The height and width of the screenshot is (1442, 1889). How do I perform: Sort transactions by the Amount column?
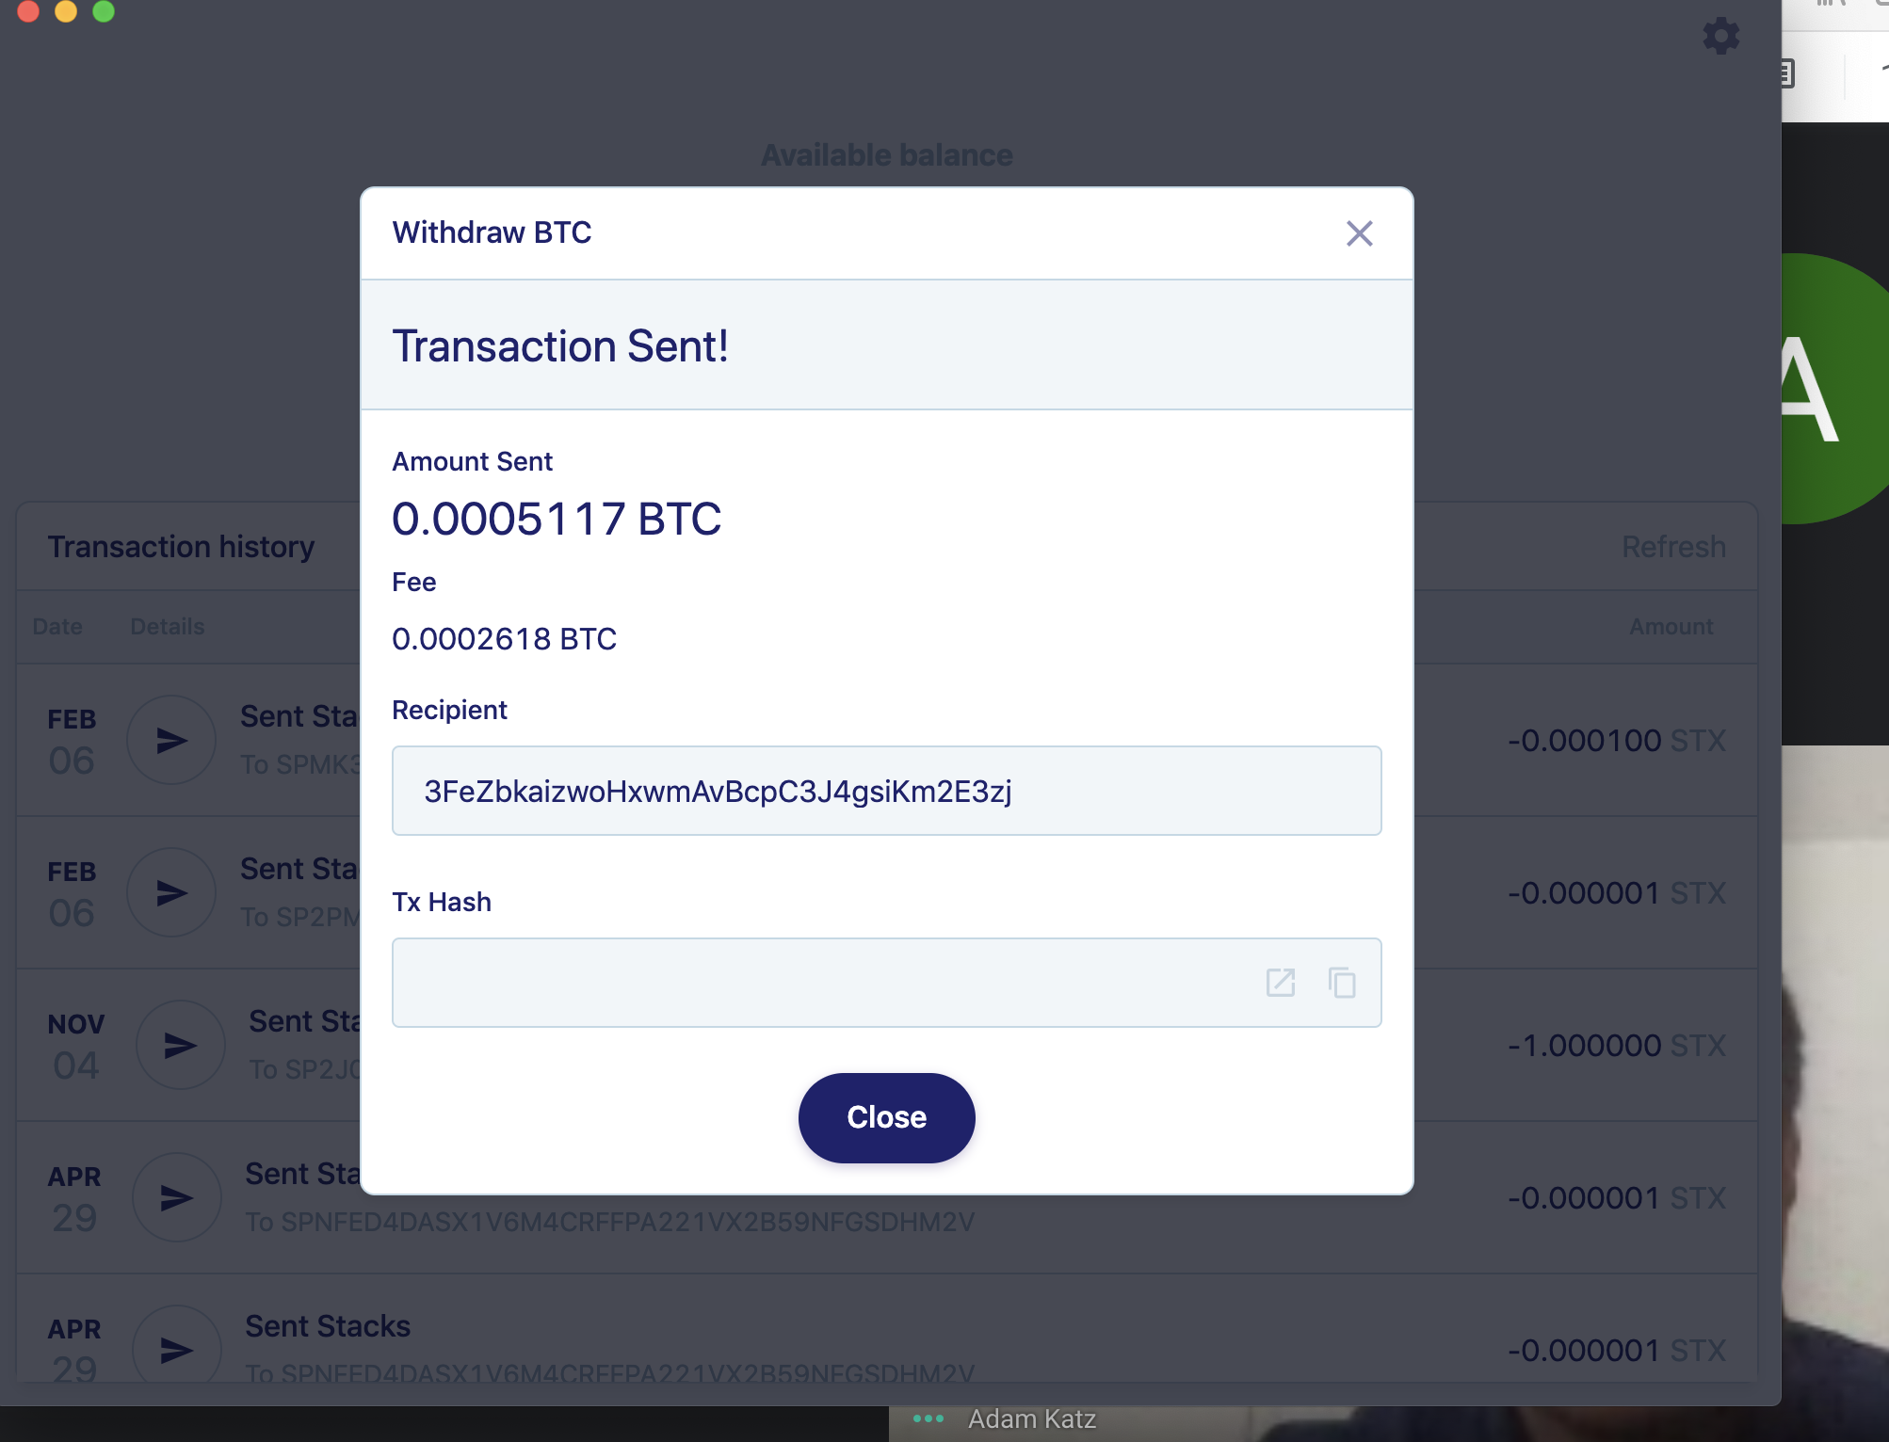click(1671, 626)
